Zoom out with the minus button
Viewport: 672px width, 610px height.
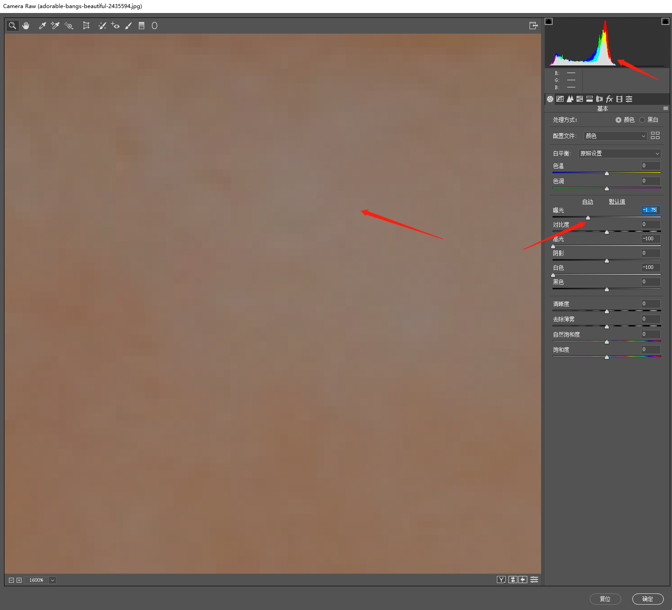pyautogui.click(x=11, y=580)
